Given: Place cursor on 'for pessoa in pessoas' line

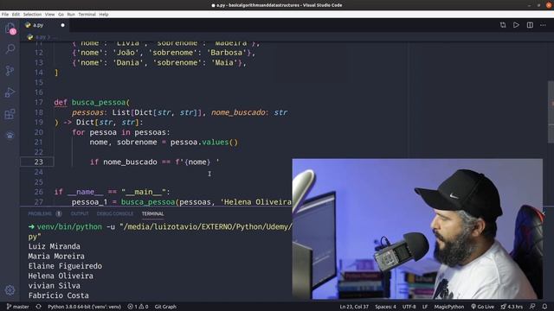Looking at the screenshot, I should coord(121,132).
